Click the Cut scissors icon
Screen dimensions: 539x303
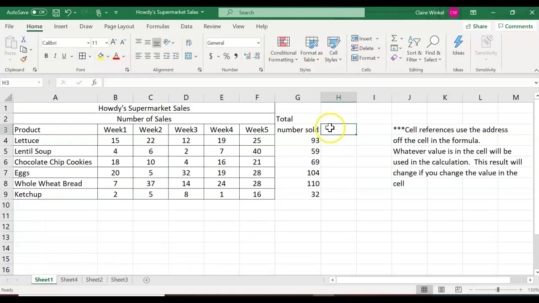24,39
